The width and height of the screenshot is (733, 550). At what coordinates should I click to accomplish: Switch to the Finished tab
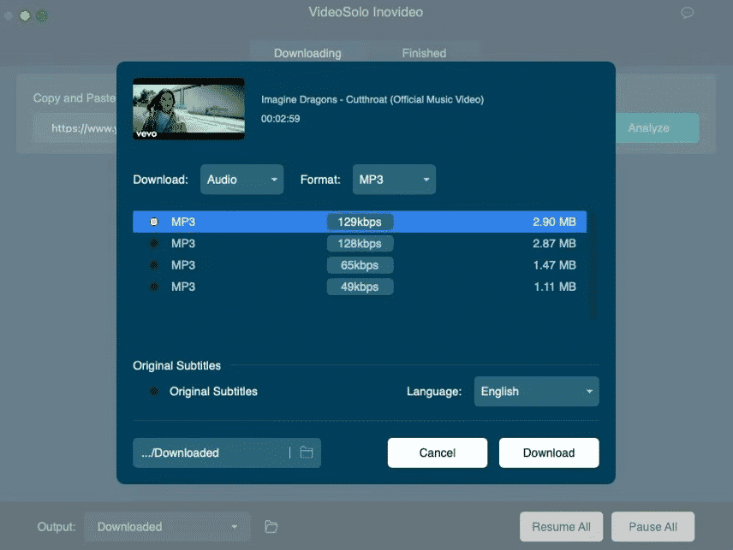(x=424, y=53)
